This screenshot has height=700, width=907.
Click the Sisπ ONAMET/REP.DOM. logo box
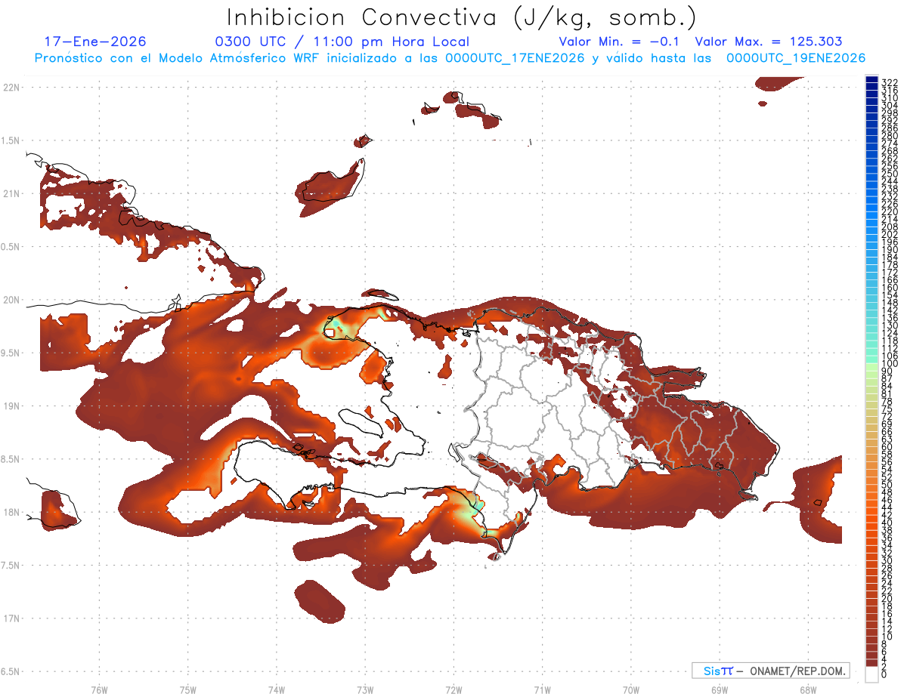(x=770, y=671)
